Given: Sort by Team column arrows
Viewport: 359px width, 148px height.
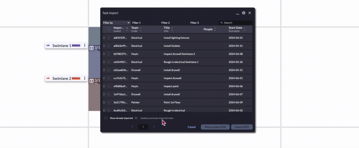Looking at the screenshot, I should (x=141, y=29).
